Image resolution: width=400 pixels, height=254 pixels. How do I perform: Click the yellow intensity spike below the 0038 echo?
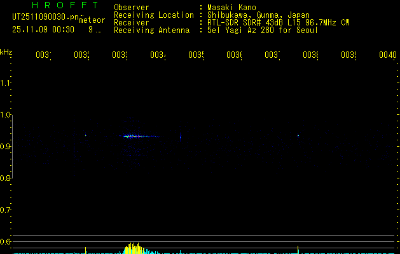[298, 250]
